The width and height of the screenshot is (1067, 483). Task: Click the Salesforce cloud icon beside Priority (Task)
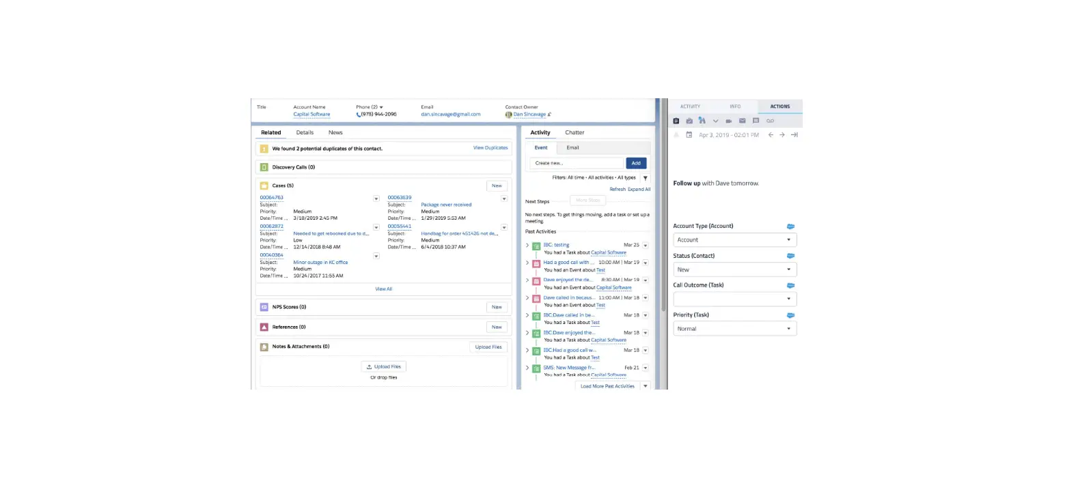(791, 315)
